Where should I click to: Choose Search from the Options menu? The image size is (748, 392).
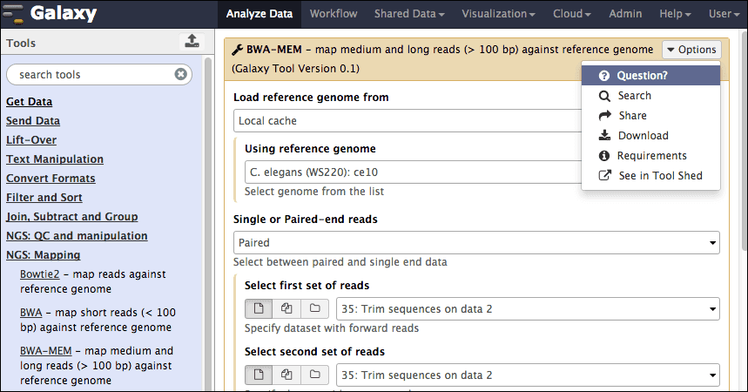(x=650, y=96)
